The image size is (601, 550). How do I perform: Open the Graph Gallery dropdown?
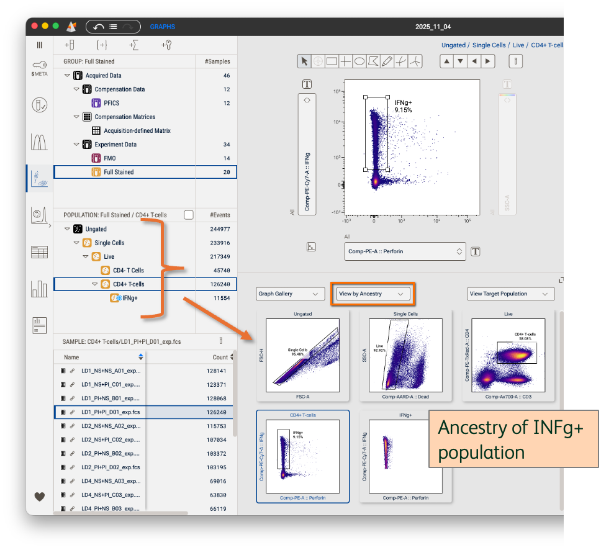coord(291,294)
